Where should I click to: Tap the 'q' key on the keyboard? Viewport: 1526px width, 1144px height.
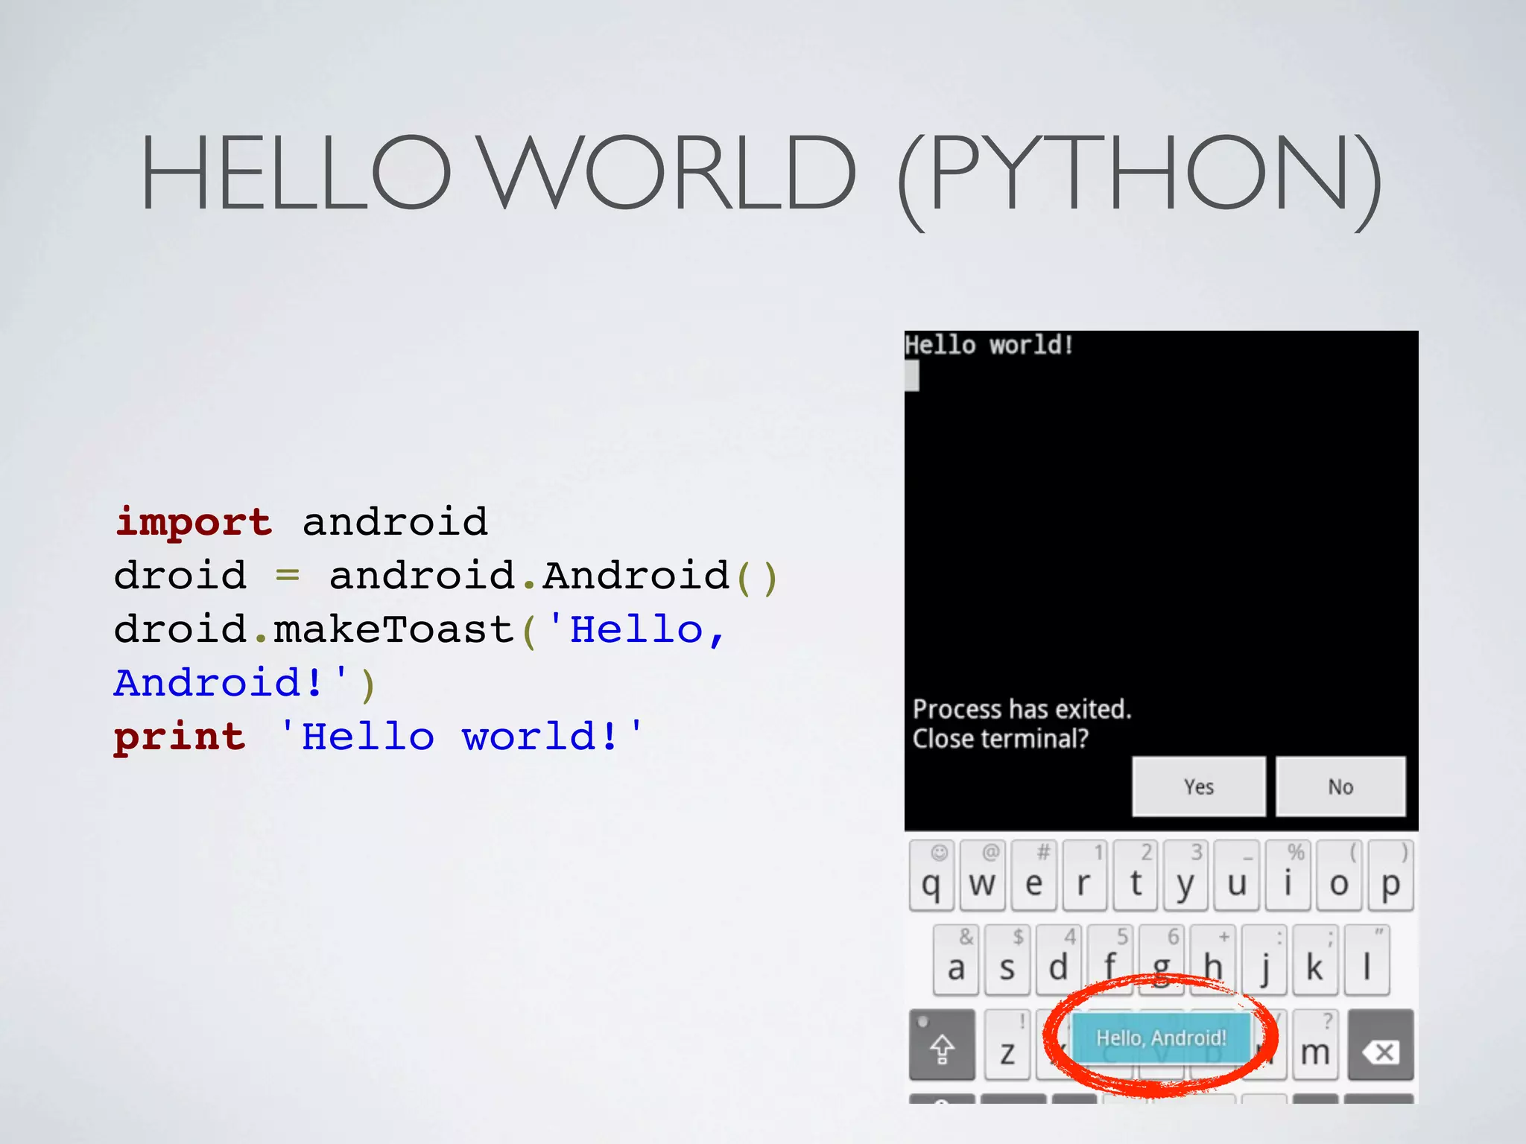click(931, 876)
